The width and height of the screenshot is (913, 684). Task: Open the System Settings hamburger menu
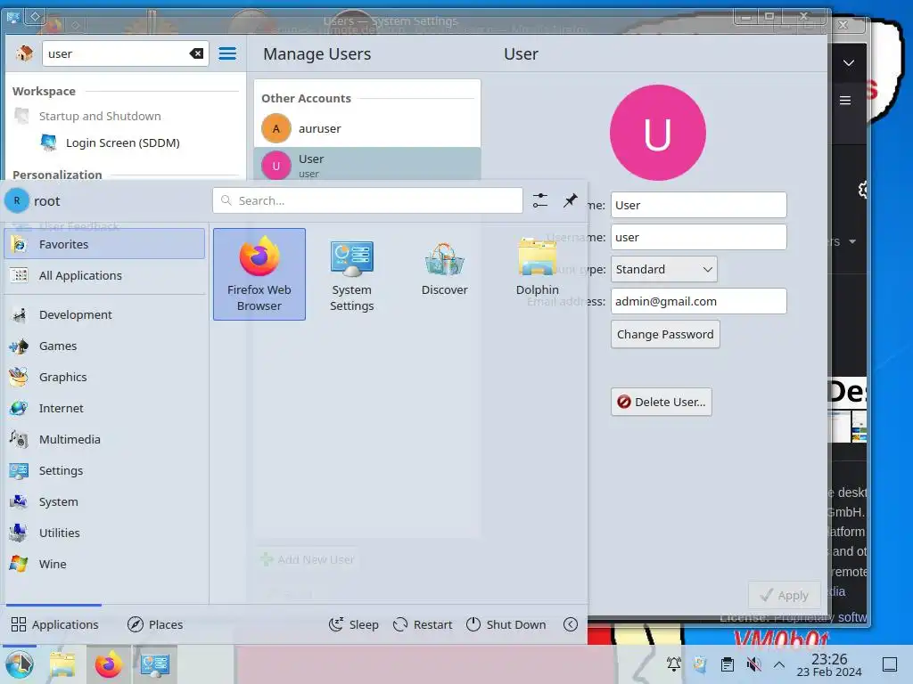(x=227, y=53)
